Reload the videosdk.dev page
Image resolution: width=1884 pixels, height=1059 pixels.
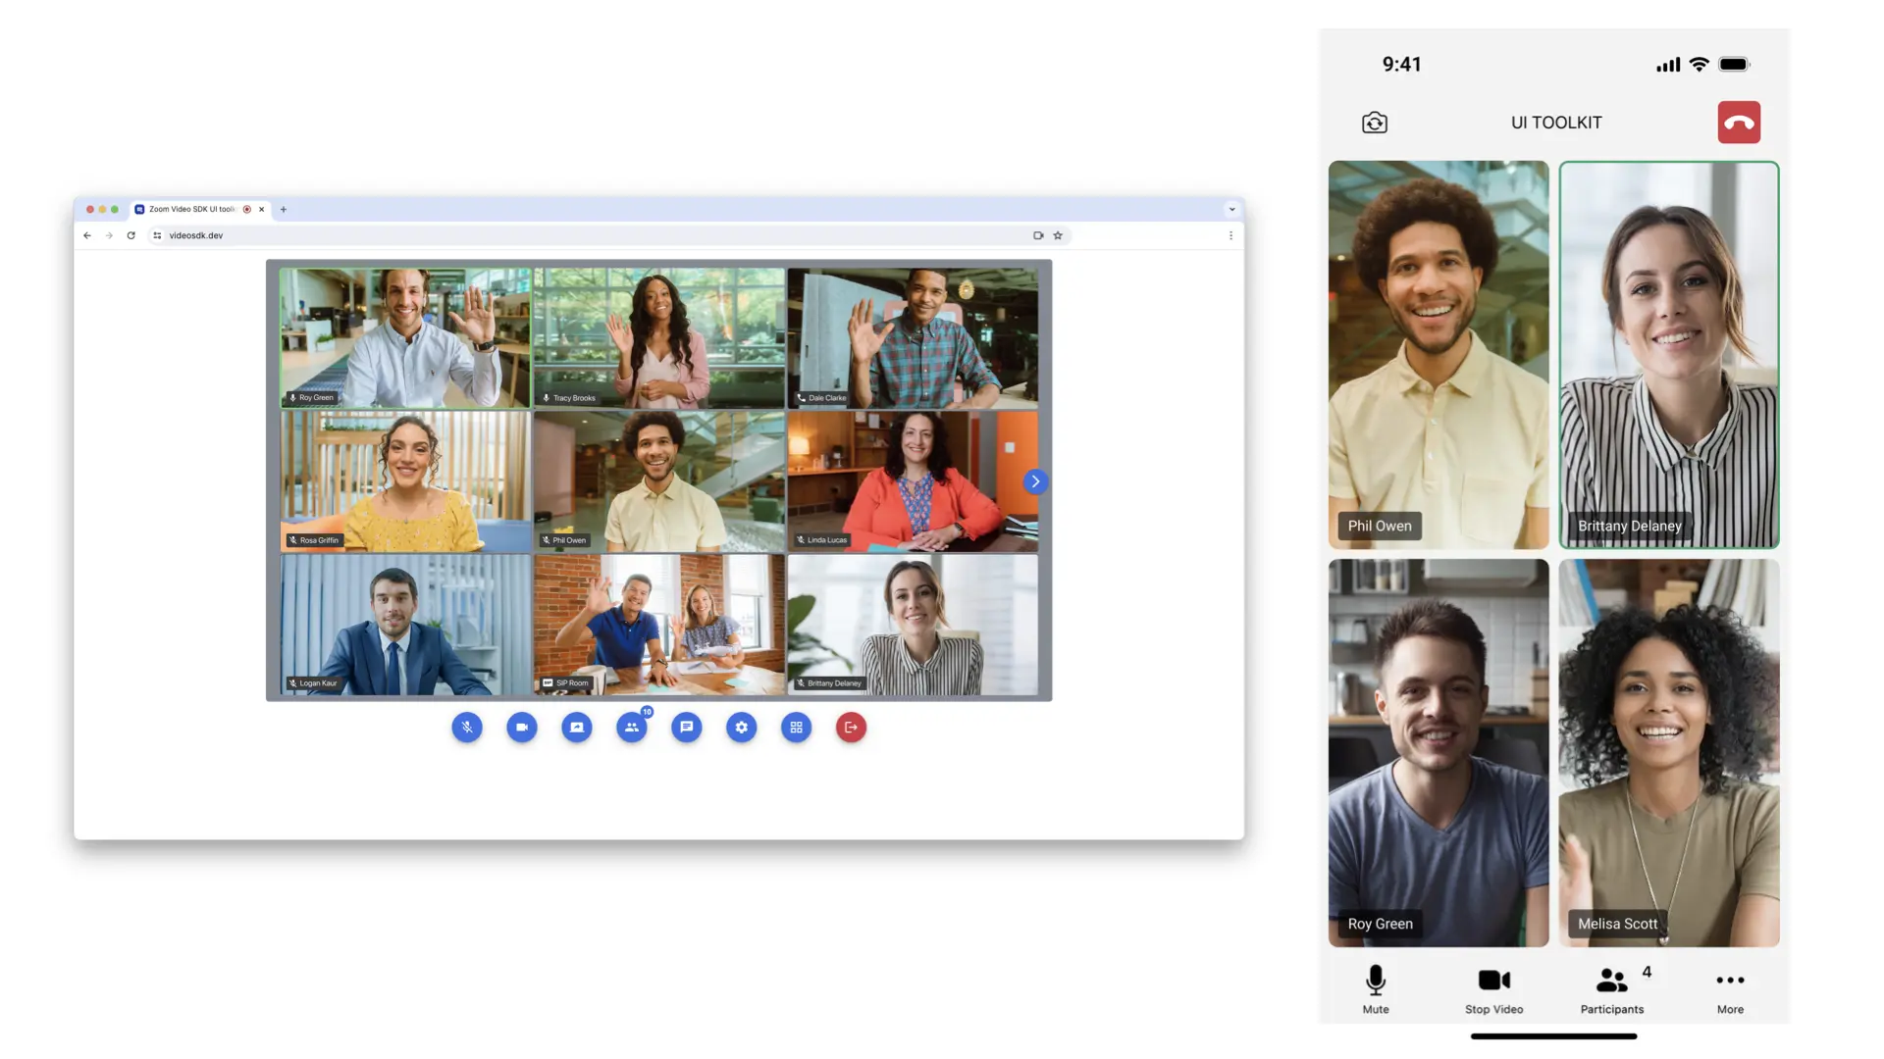(131, 235)
